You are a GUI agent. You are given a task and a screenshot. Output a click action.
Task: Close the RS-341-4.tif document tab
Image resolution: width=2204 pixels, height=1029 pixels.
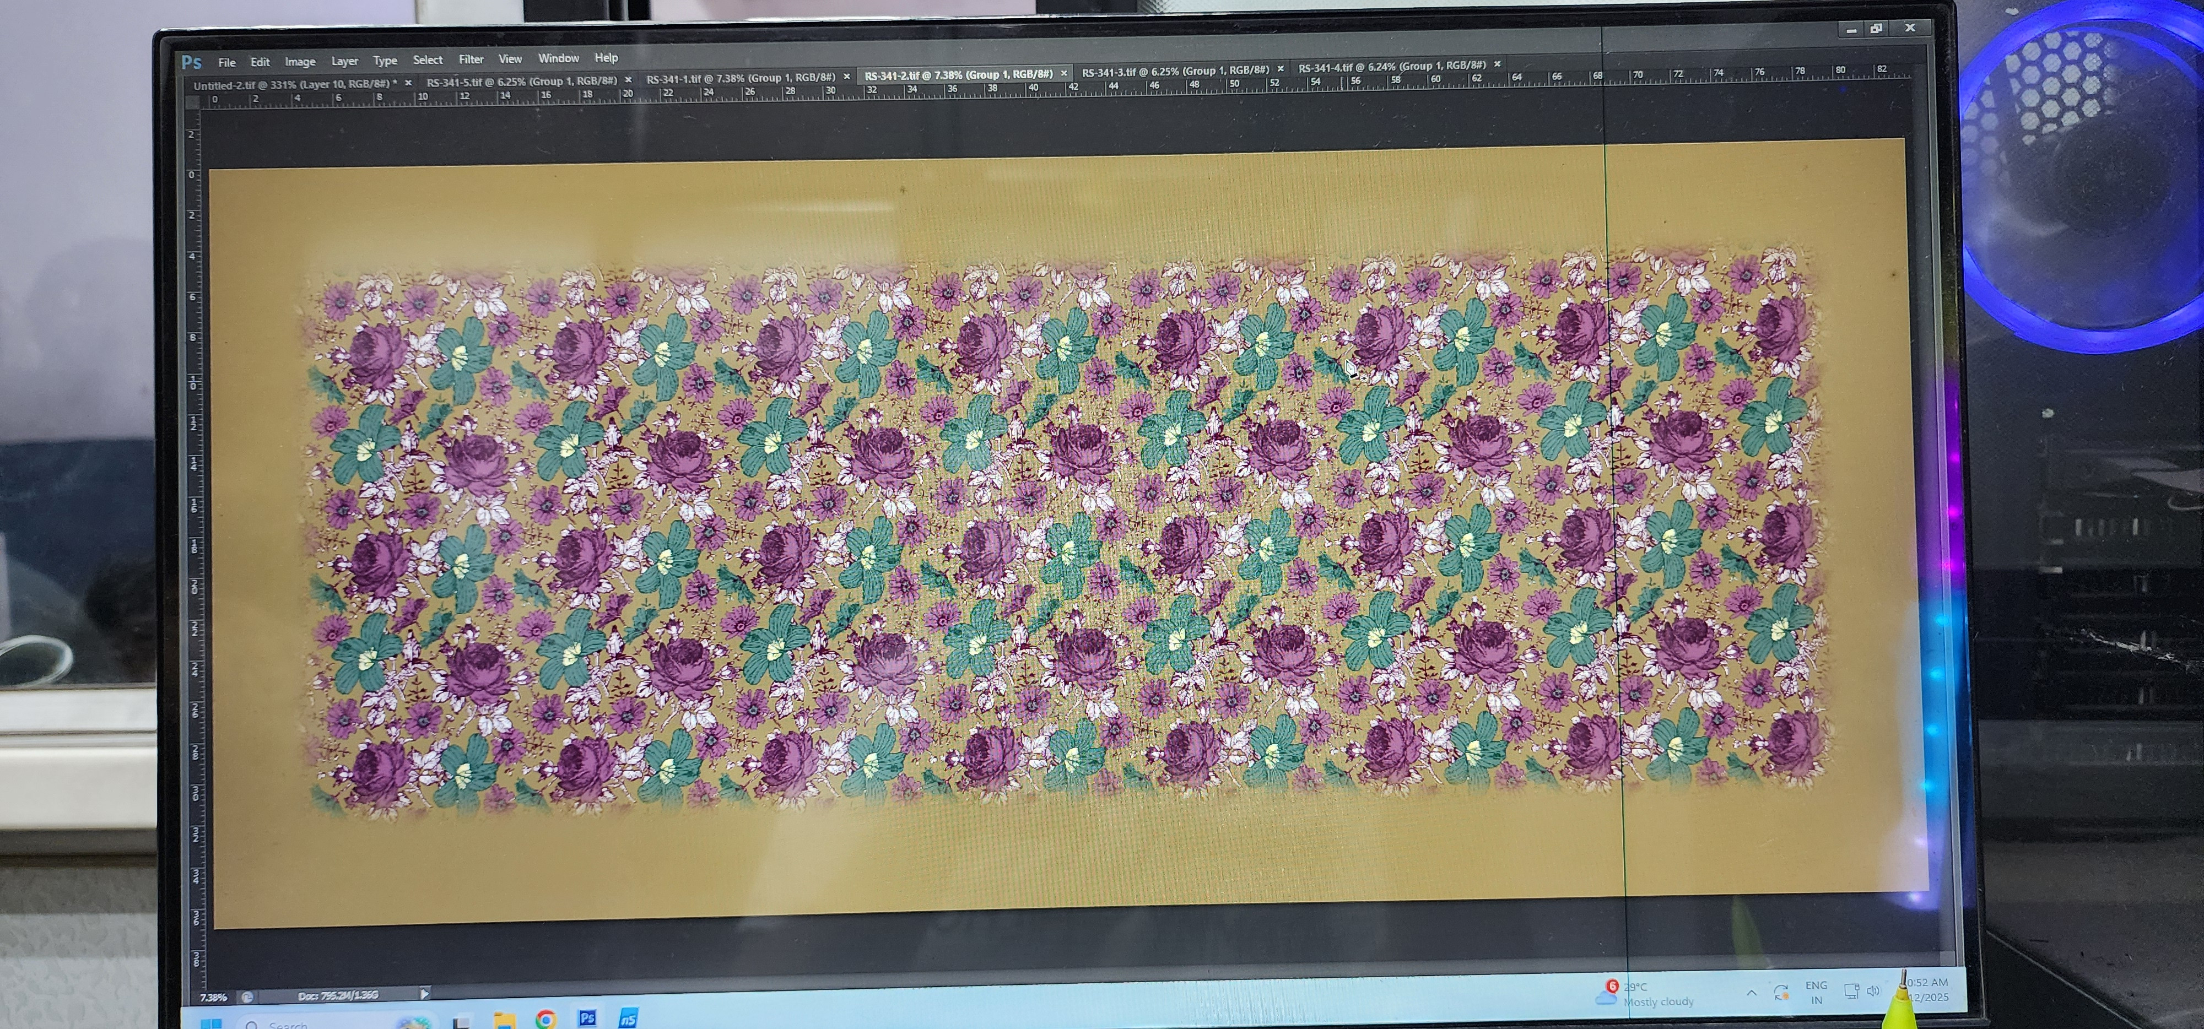[1497, 64]
